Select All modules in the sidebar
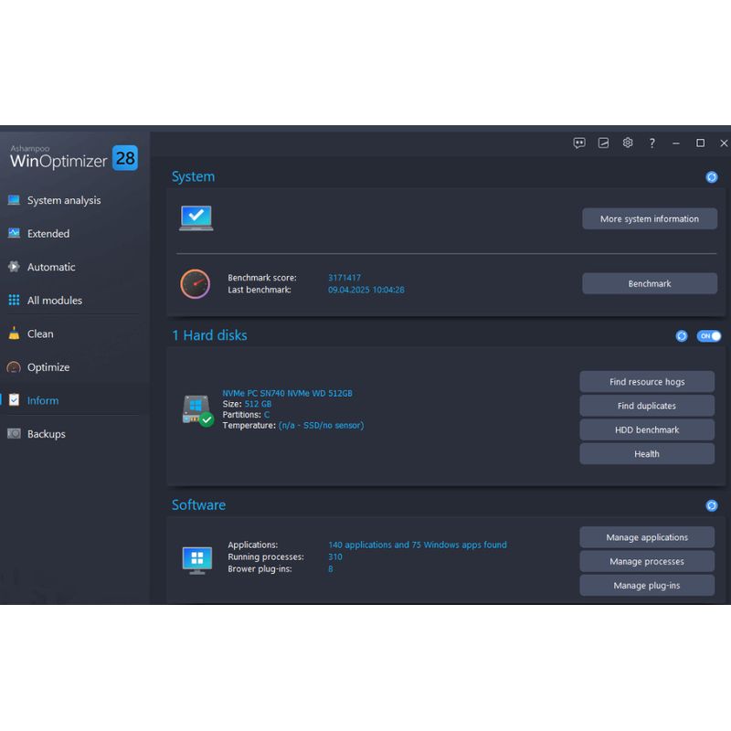This screenshot has width=731, height=731. [54, 301]
